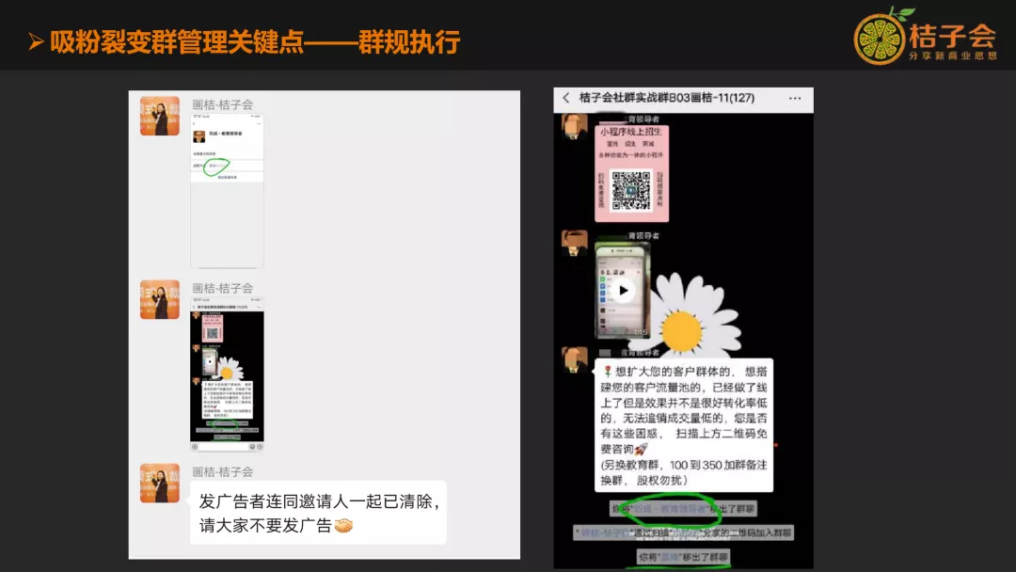Click the sender name 画桔-桔子会 above the text message
Viewport: 1016px width, 572px height.
coord(222,471)
